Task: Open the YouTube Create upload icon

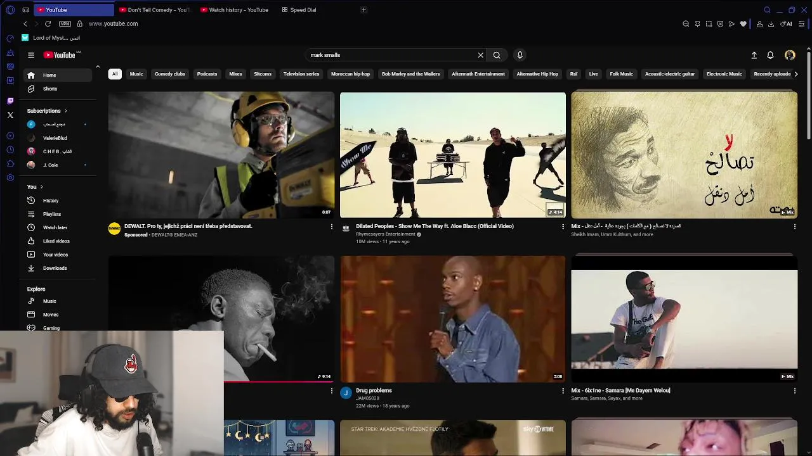Action: (754, 55)
